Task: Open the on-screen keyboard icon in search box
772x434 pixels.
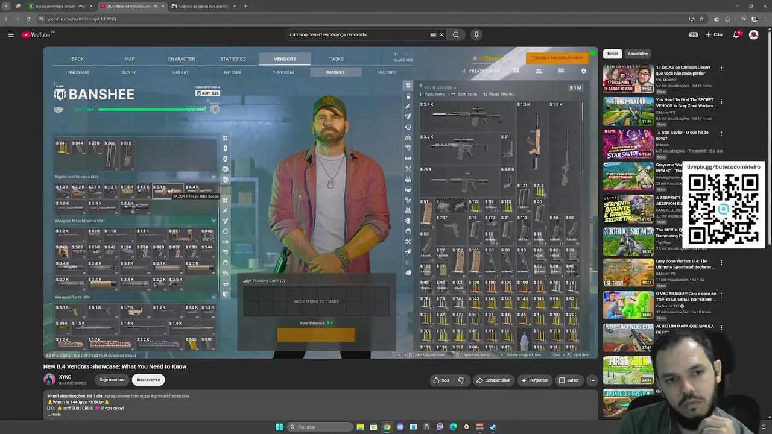Action: [433, 34]
